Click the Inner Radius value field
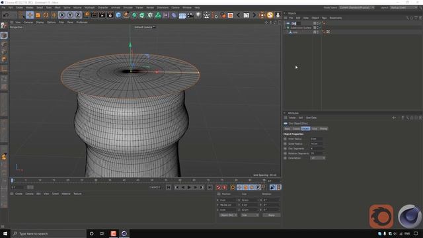The width and height of the screenshot is (423, 238). click(x=316, y=139)
